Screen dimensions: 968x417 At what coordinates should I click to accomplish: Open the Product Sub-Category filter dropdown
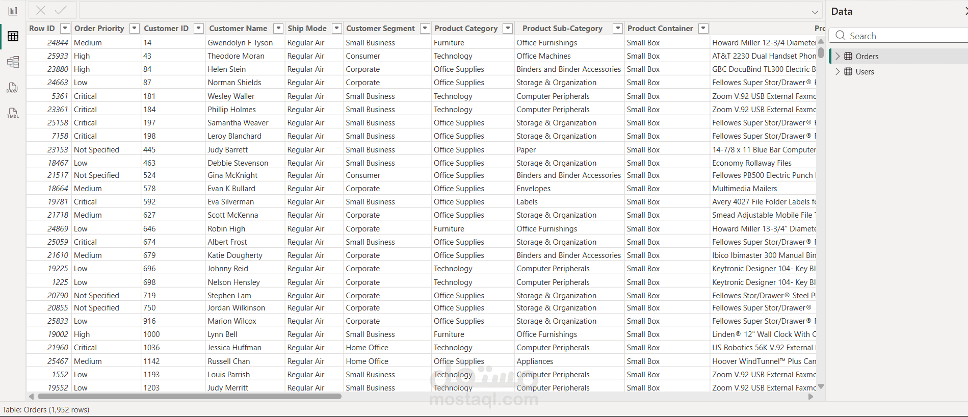click(x=617, y=29)
